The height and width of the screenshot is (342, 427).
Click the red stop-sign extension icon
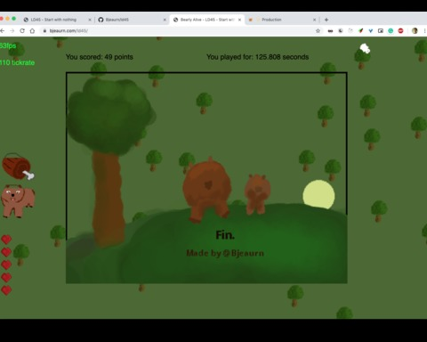(400, 30)
